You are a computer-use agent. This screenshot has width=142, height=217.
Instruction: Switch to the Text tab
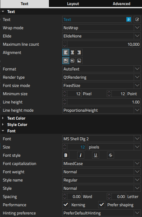tap(24, 3)
